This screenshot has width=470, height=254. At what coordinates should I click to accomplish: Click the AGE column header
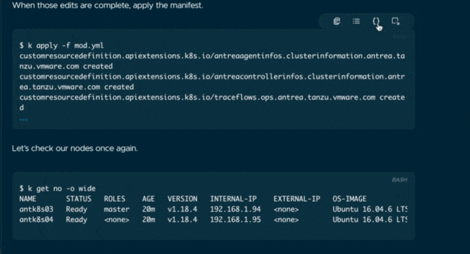(x=148, y=199)
